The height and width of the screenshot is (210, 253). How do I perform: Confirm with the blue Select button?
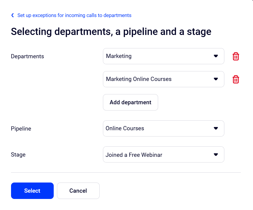(x=32, y=191)
